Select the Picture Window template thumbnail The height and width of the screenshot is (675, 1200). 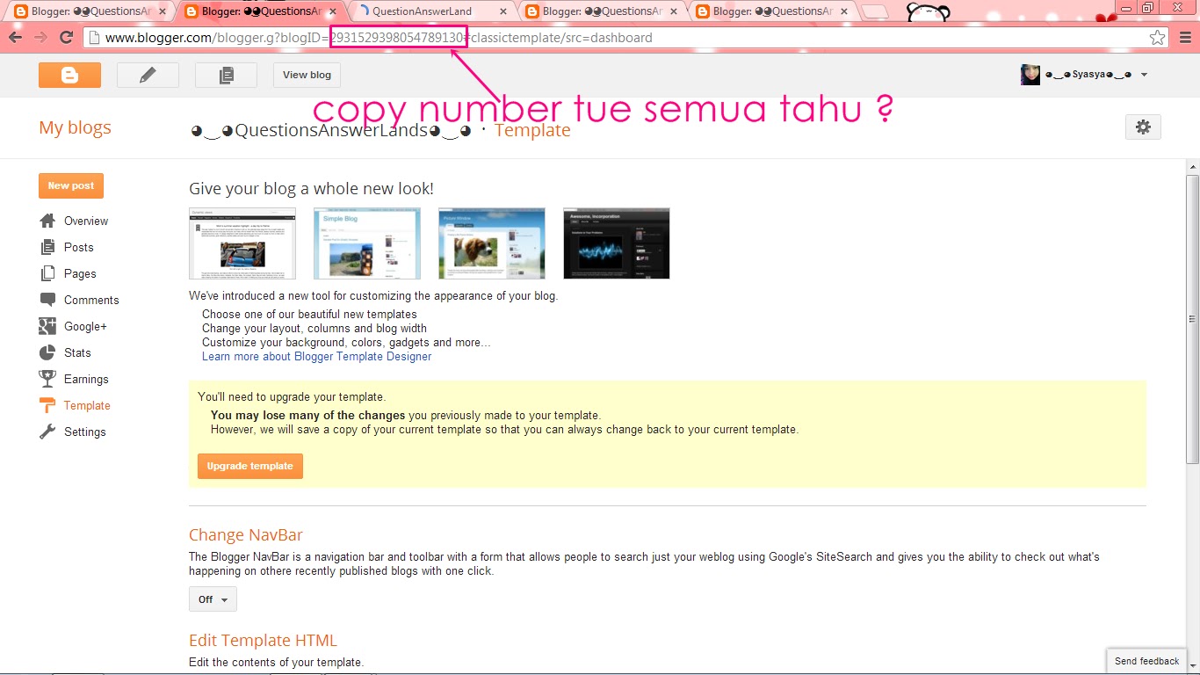point(492,243)
